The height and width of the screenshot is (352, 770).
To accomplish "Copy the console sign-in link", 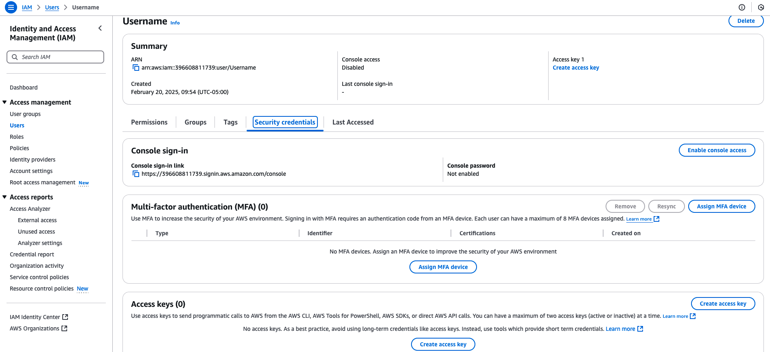I will coord(136,174).
